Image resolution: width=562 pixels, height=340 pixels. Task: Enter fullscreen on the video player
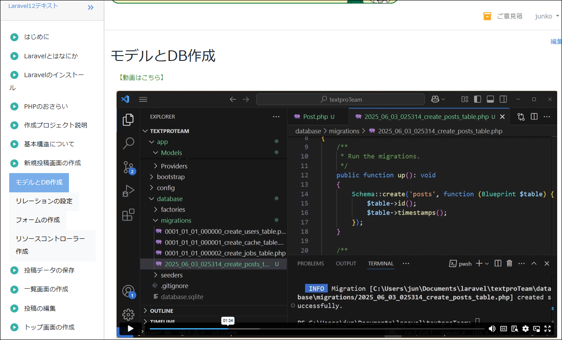coord(548,328)
